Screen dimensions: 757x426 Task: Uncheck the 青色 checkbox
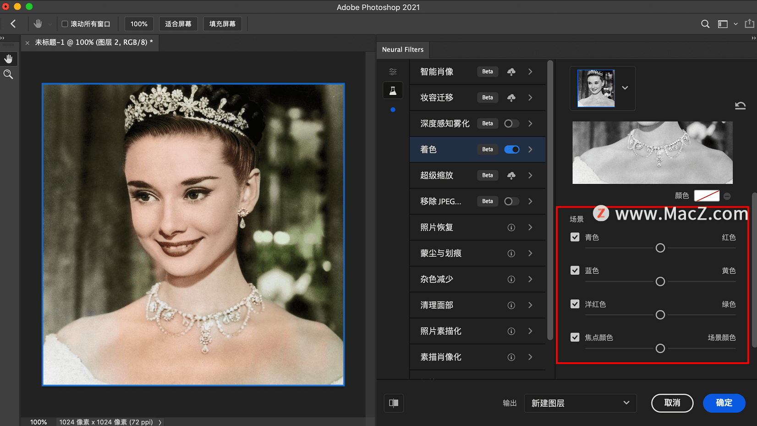[575, 237]
